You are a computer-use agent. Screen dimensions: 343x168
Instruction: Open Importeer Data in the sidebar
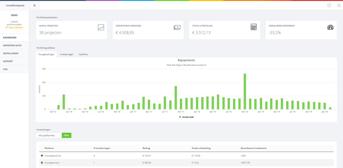tap(14, 46)
